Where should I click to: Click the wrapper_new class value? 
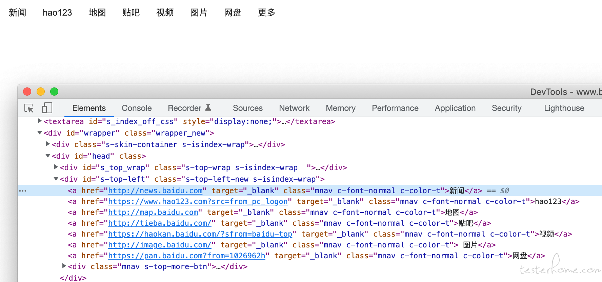[181, 133]
